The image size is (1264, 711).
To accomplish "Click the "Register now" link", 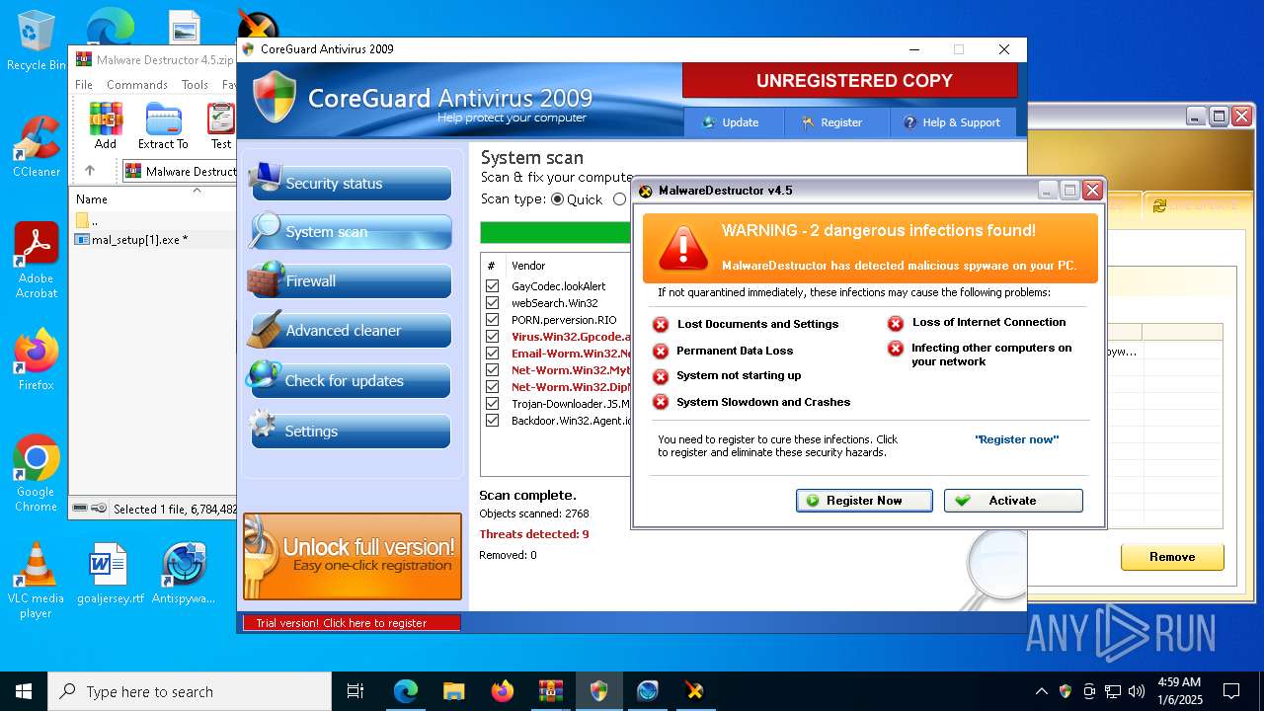I will [1016, 439].
